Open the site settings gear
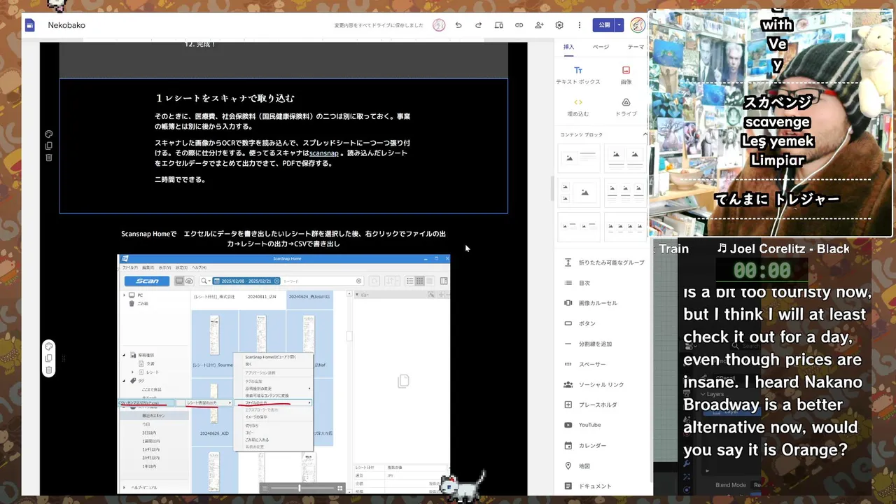 point(559,25)
